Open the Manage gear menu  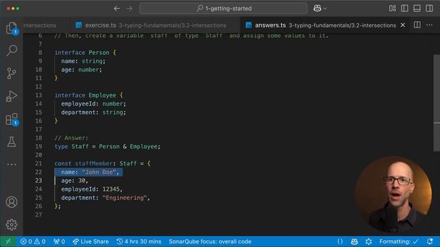coord(12,224)
